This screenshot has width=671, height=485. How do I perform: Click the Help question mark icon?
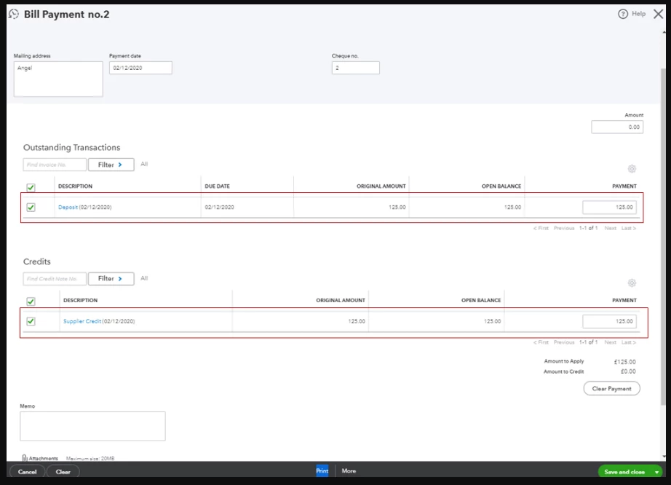pyautogui.click(x=623, y=14)
